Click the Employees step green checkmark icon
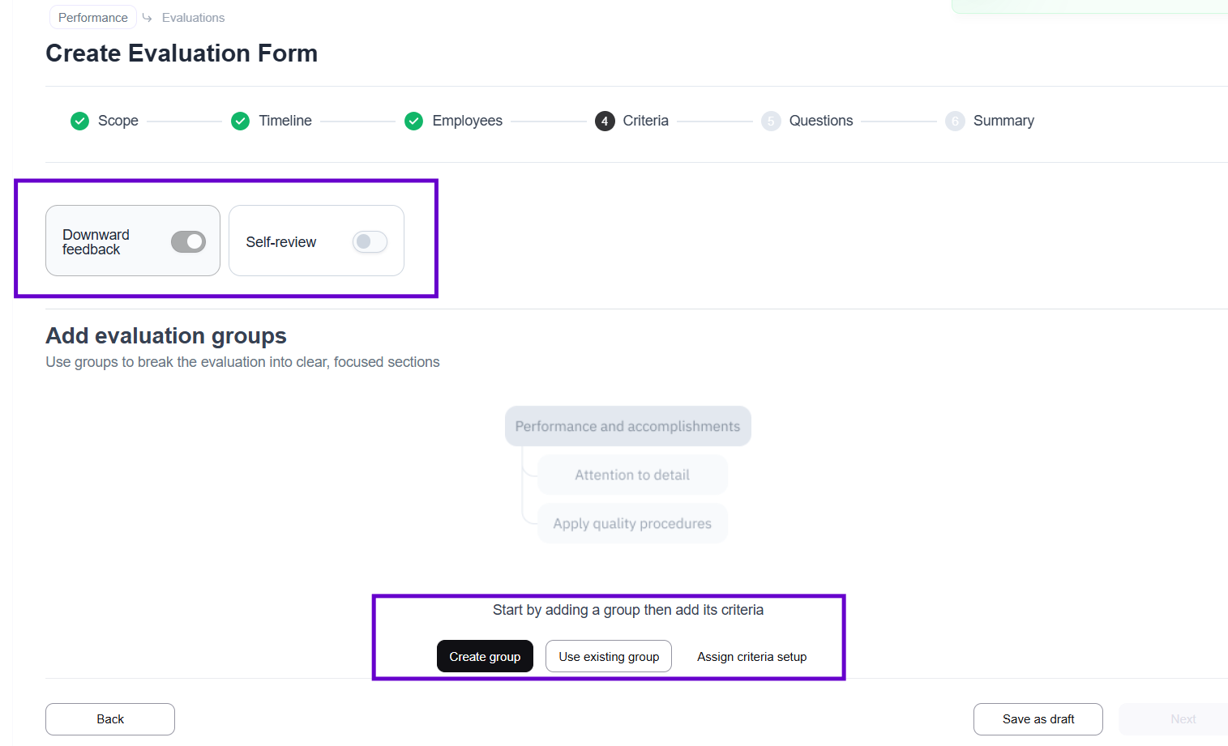Image resolution: width=1228 pixels, height=746 pixels. coord(413,121)
